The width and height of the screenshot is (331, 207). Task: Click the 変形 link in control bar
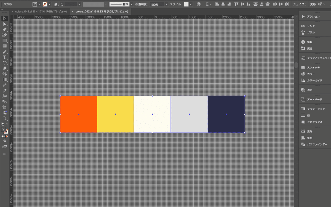pos(313,4)
